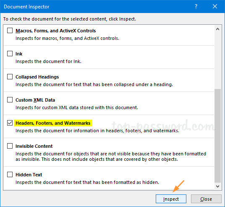This screenshot has height=207, width=225.
Task: Click the Inspect button
Action: tap(171, 199)
